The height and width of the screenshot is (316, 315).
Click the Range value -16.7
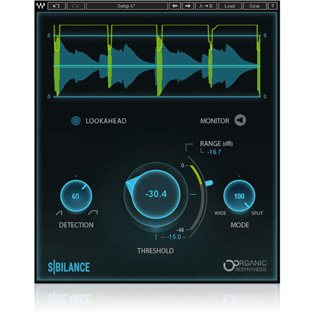[214, 152]
